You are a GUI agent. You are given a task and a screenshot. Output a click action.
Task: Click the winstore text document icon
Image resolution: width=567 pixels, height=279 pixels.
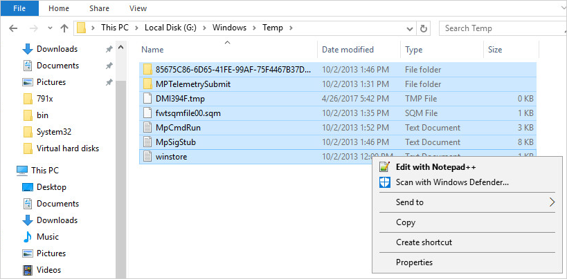pos(147,157)
